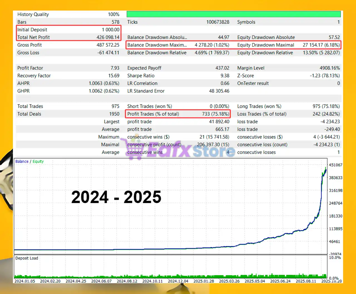Click the 2025.03.26 date axis marker
The height and width of the screenshot is (294, 356).
(229, 281)
